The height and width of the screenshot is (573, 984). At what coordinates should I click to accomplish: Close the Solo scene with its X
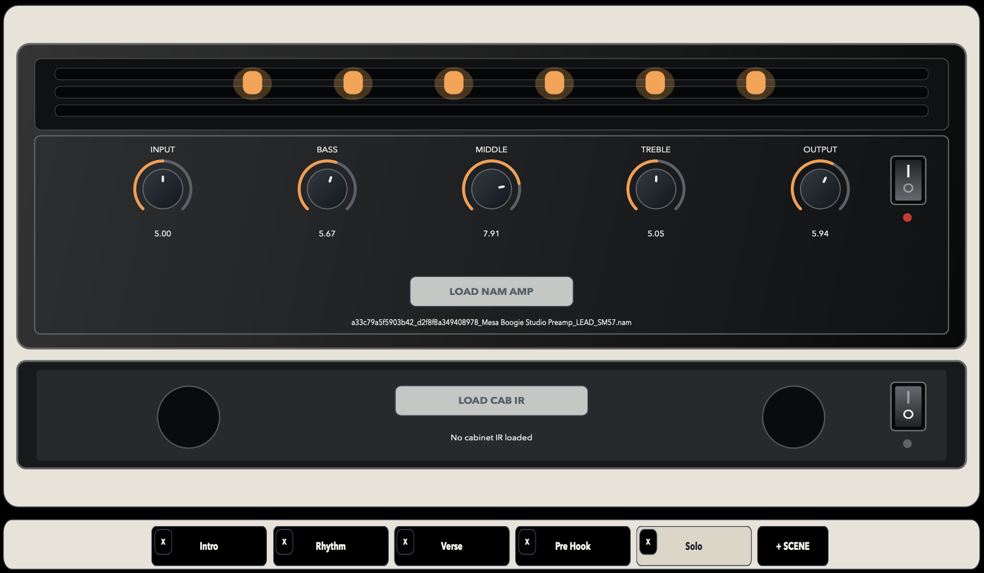coord(648,542)
